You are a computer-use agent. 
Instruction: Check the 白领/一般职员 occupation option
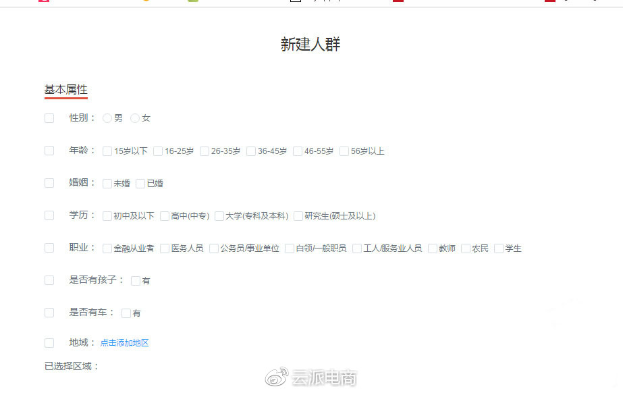tap(290, 248)
